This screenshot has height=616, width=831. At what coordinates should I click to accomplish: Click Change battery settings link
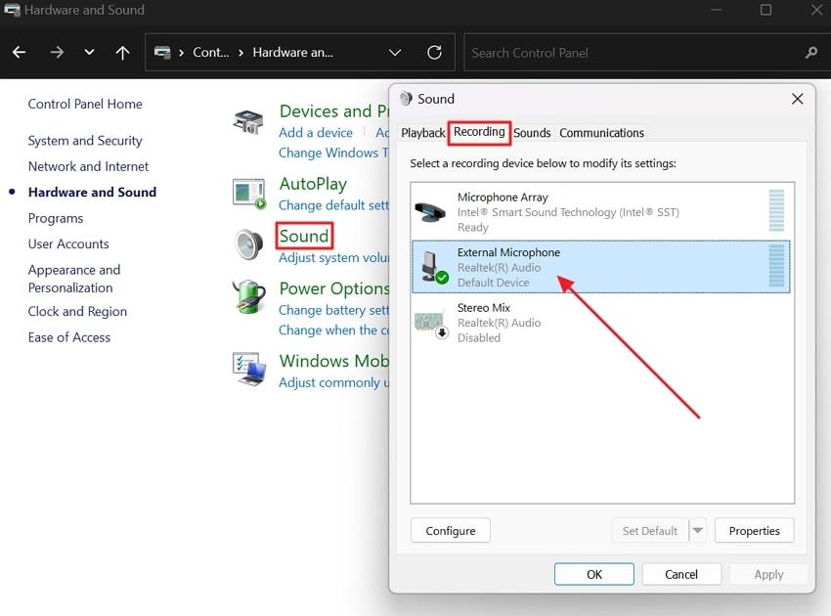tap(333, 310)
